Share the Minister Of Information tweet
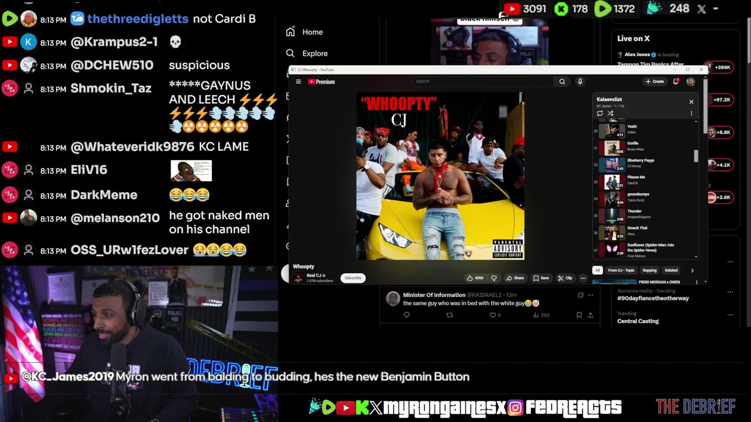Screen dimensions: 751x422 pos(590,315)
